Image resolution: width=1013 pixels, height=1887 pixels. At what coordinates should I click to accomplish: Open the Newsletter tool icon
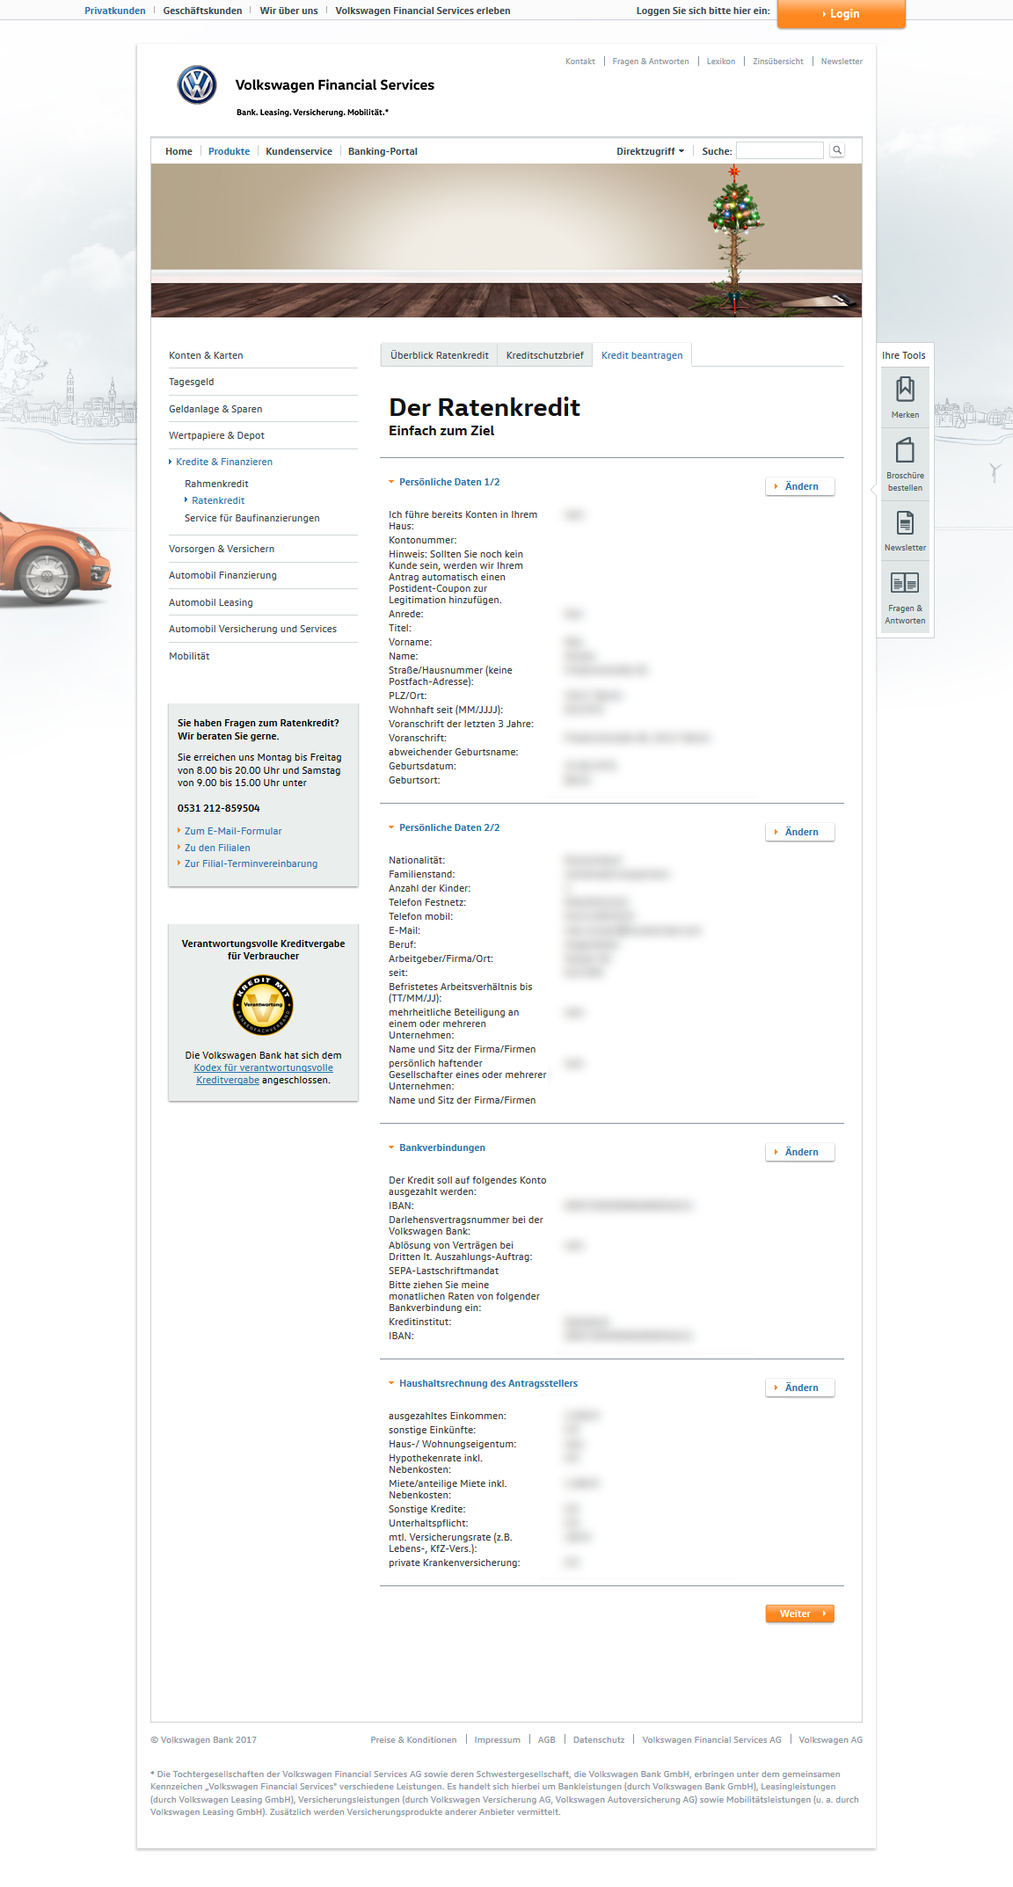pos(905,530)
